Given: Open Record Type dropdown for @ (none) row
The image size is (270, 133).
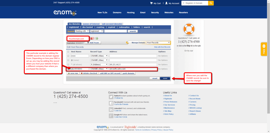Looking at the screenshot, I should tap(99, 60).
